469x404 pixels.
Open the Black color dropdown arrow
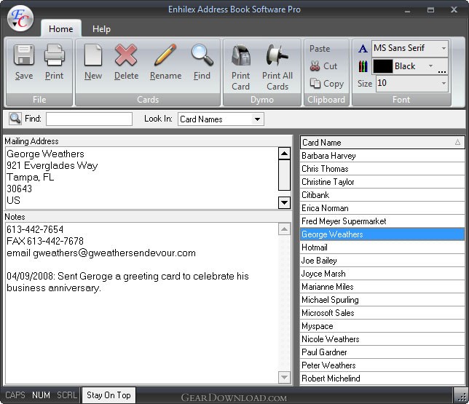[430, 66]
